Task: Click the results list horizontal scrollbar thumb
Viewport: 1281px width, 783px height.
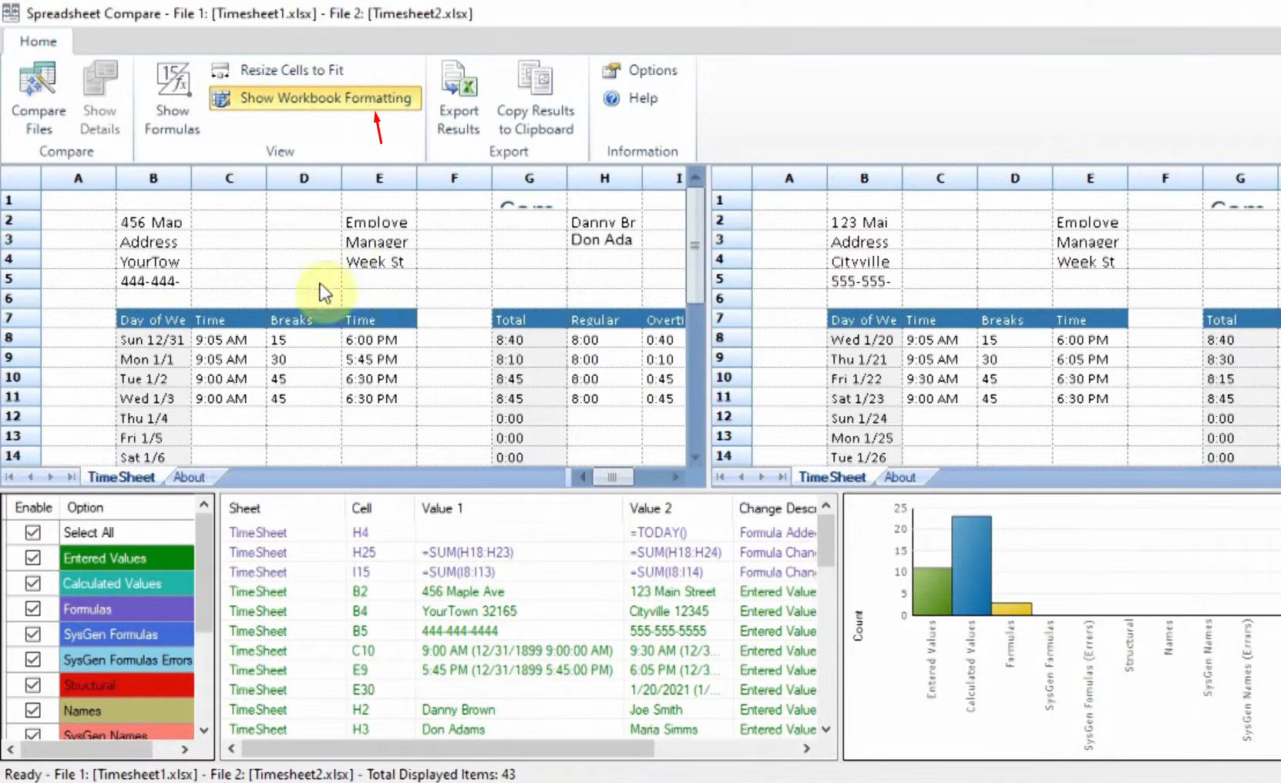Action: 447,748
